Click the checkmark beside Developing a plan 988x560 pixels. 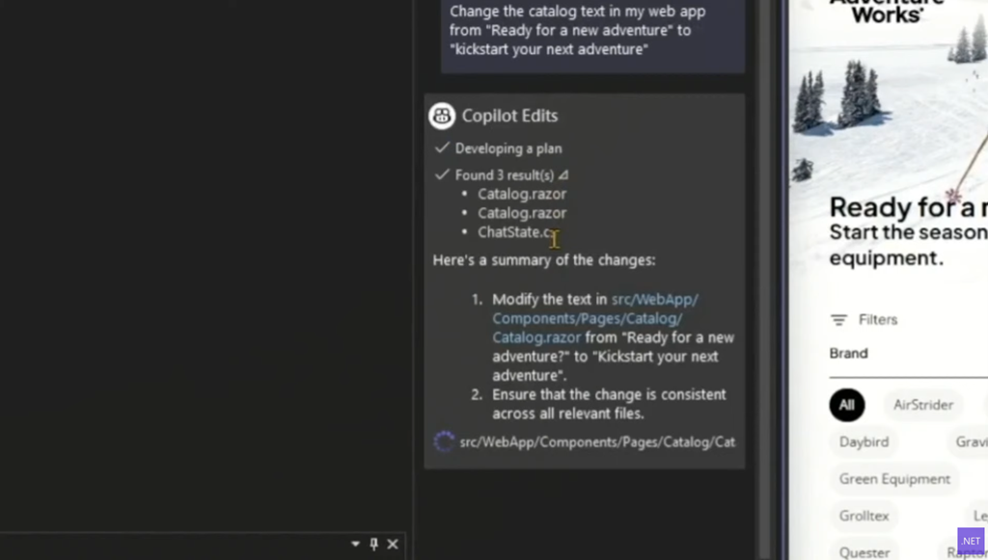coord(442,148)
